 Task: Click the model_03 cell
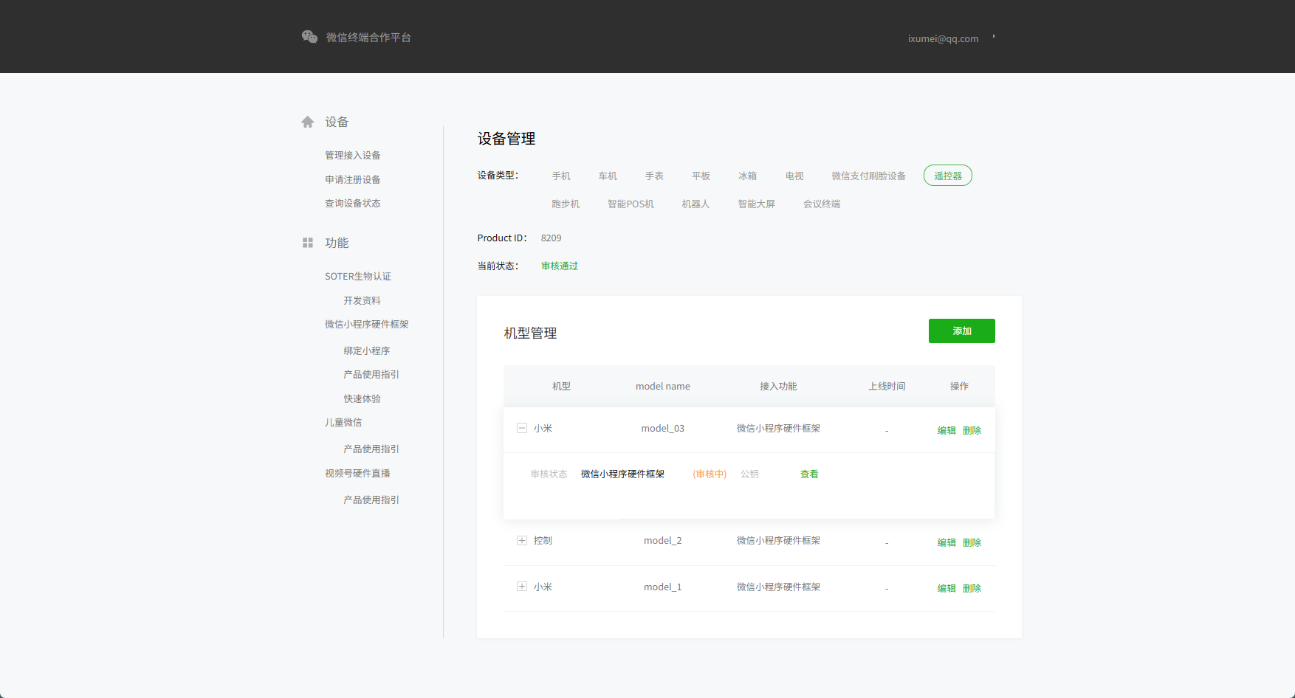click(663, 428)
